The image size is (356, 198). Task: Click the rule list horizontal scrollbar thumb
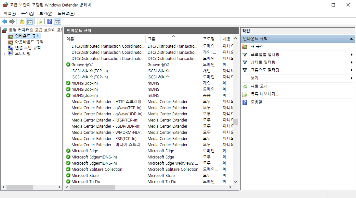(x=92, y=187)
